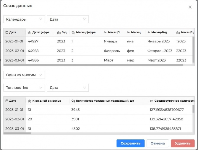The image size is (198, 150).
Task: Click the lower table's vertical scrollbar thumb
Action: tap(194, 109)
